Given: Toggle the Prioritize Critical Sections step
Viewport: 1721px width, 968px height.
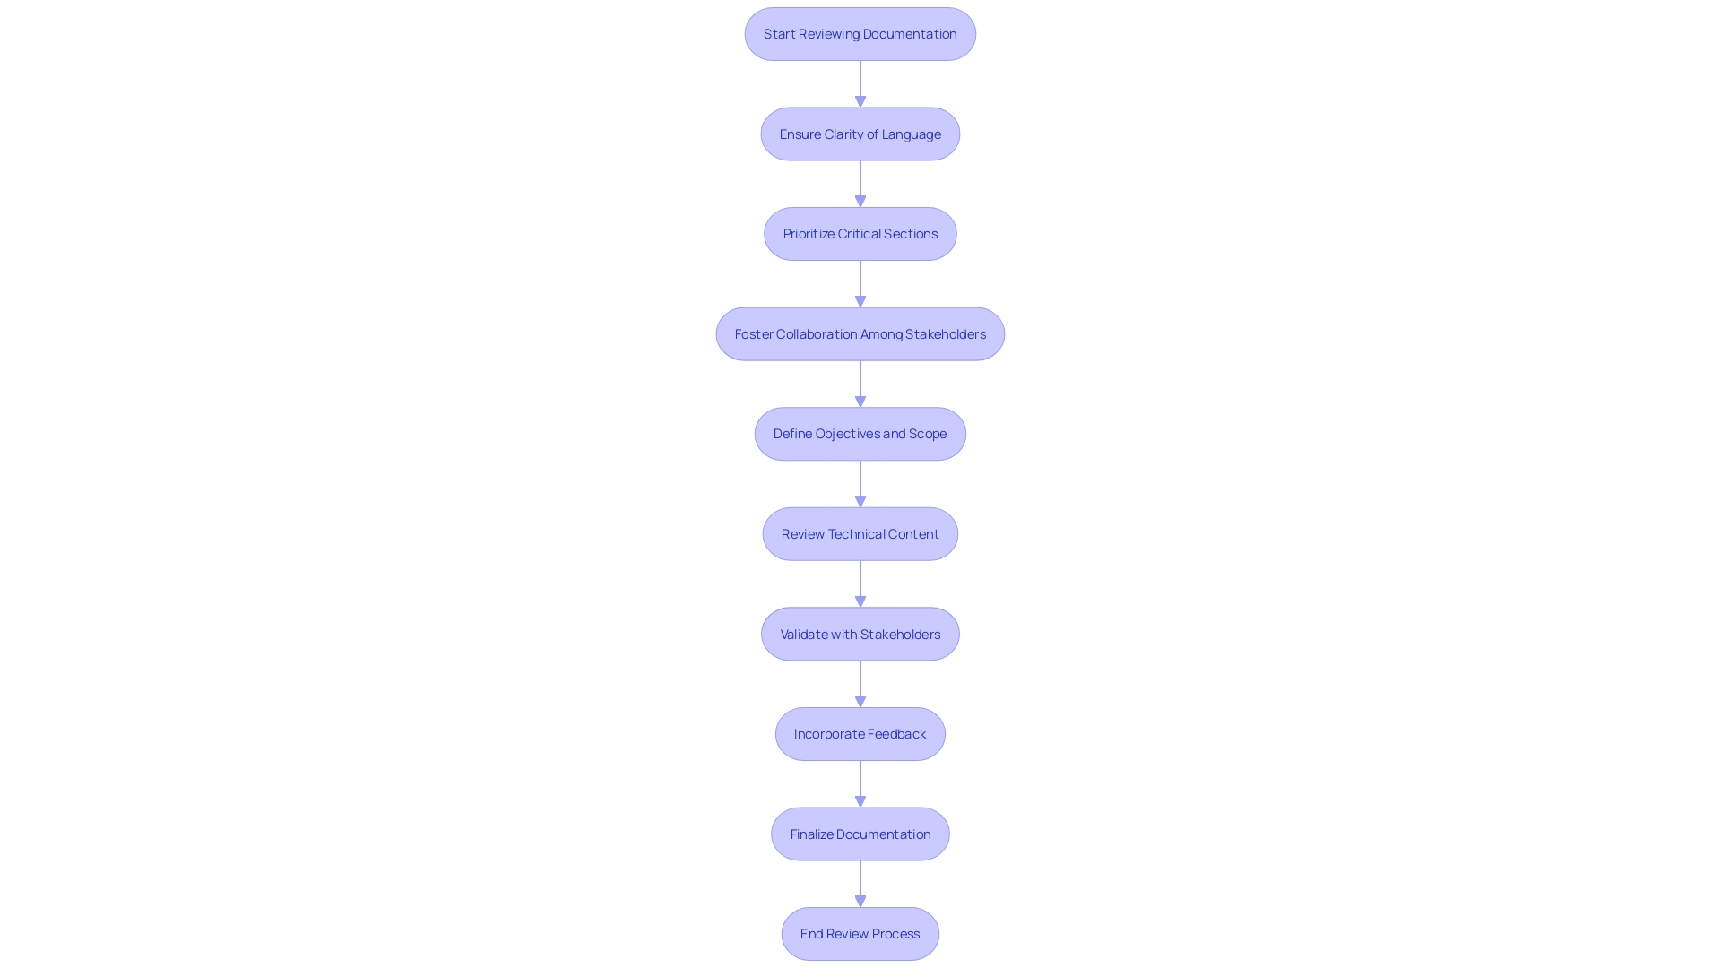Looking at the screenshot, I should pyautogui.click(x=860, y=233).
